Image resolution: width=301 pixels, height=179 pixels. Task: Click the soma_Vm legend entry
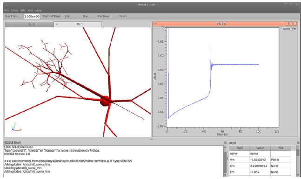[x=288, y=29]
